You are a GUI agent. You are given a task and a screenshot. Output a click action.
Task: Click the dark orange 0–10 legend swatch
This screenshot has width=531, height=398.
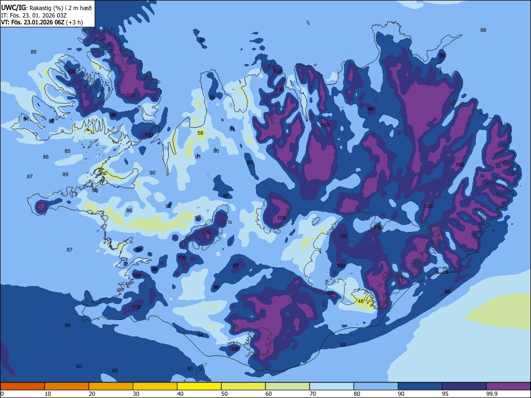[22, 386]
